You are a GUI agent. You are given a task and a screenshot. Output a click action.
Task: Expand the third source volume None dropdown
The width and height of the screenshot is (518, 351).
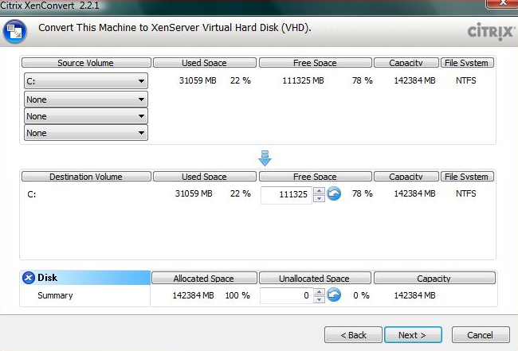[85, 116]
